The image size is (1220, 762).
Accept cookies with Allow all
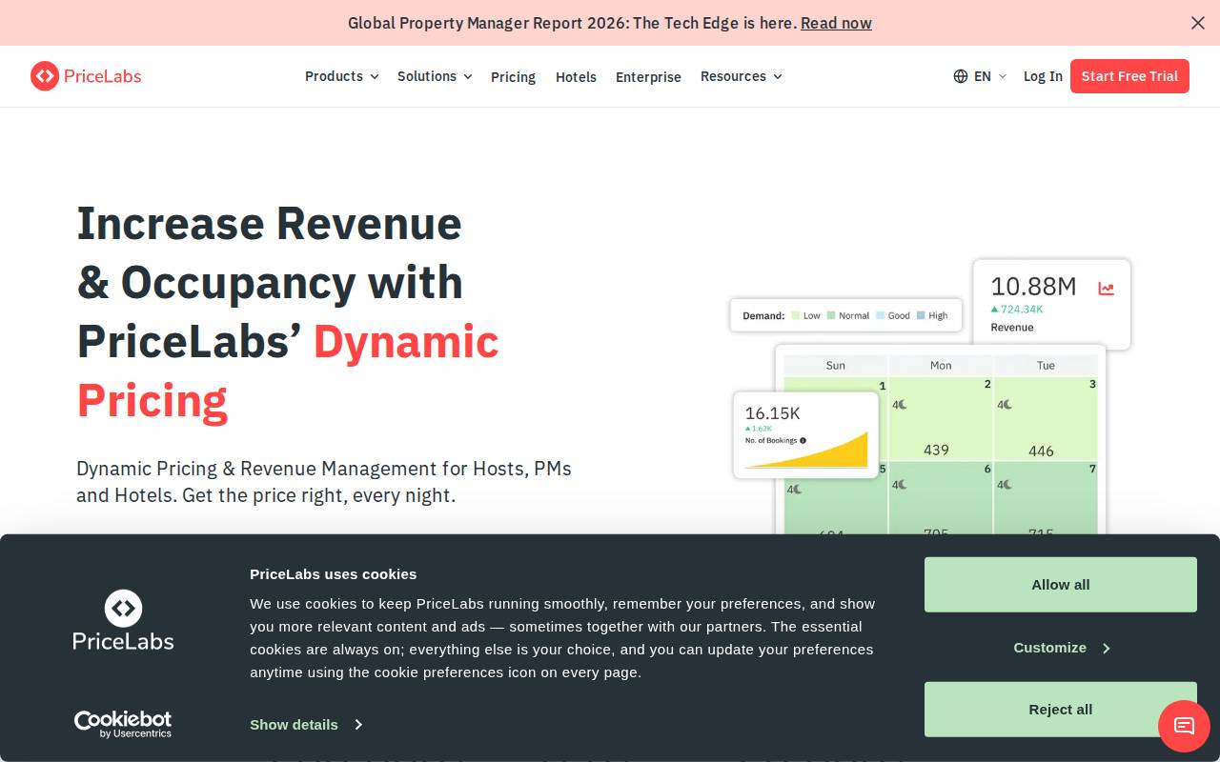tap(1061, 585)
